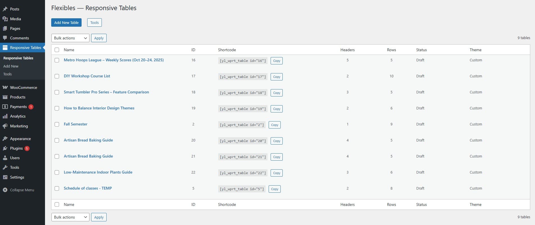Click the Posts pin icon in sidebar
Image resolution: width=535 pixels, height=225 pixels.
(x=5, y=9)
